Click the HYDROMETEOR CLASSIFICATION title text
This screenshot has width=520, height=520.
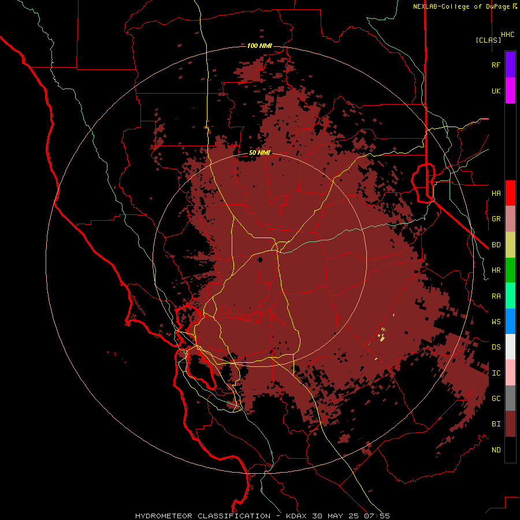(203, 516)
